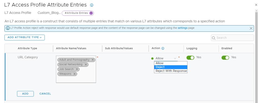The height and width of the screenshot is (103, 259).
Task: Click the info icon beside the dialog title
Action: pyautogui.click(x=92, y=5)
